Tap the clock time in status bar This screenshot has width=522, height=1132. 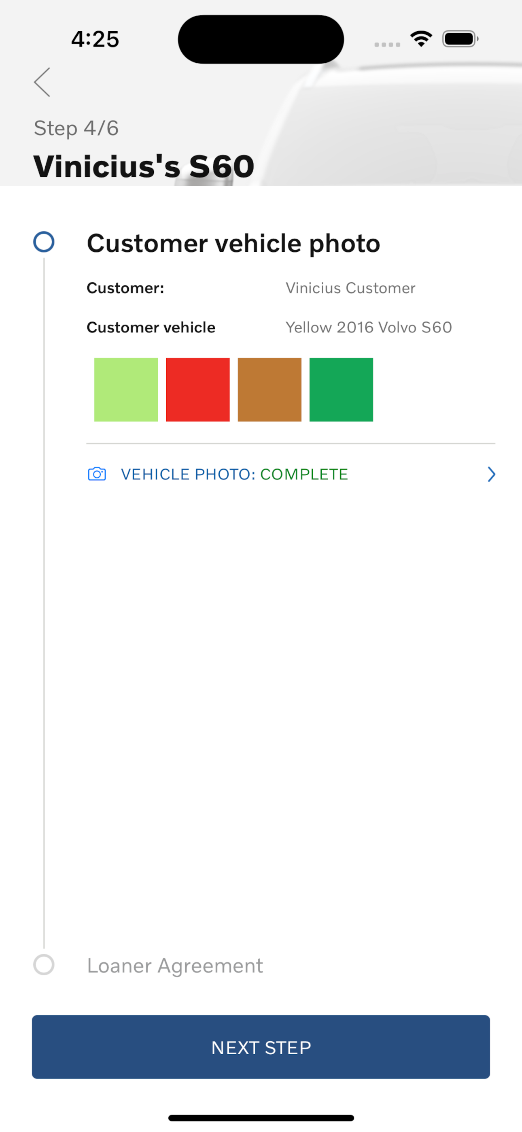(95, 39)
